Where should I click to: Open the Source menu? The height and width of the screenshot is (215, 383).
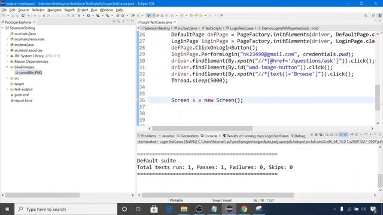tap(23, 10)
